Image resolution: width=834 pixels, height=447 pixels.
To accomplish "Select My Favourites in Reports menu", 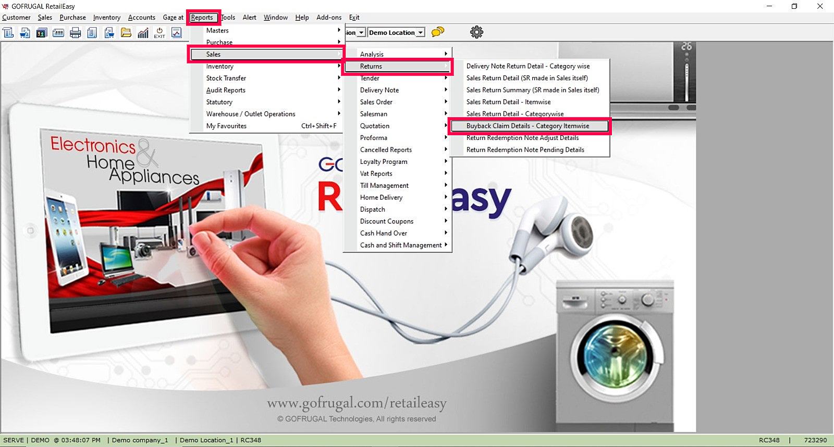I will pos(266,126).
